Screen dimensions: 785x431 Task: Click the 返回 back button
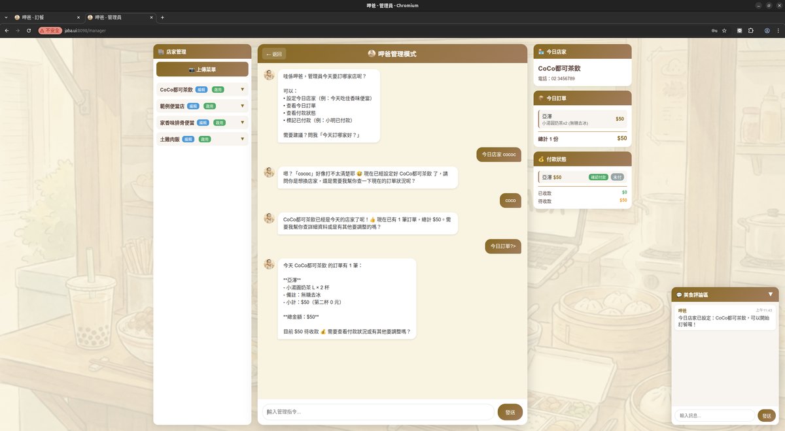(274, 54)
